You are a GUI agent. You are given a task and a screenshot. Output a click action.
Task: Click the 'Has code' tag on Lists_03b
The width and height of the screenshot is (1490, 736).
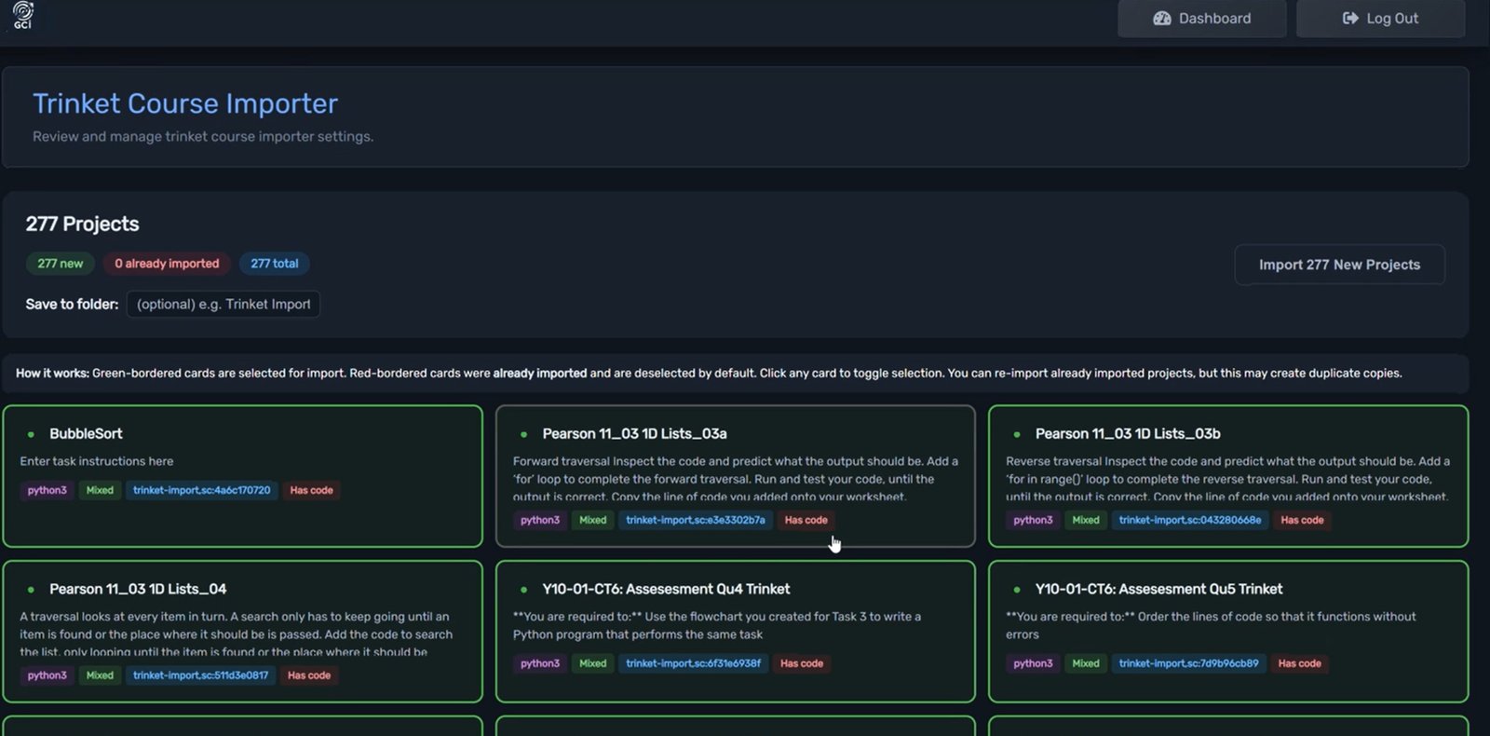[1302, 520]
